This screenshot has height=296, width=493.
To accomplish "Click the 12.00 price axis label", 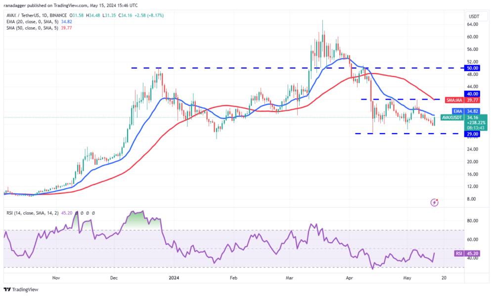I will click(x=473, y=186).
